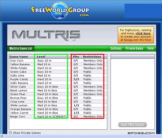Open the Spogg.com logo link

click(141, 133)
